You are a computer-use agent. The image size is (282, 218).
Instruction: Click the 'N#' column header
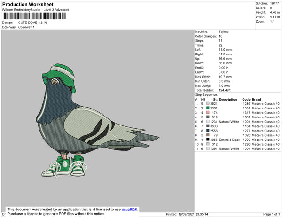coord(203,100)
